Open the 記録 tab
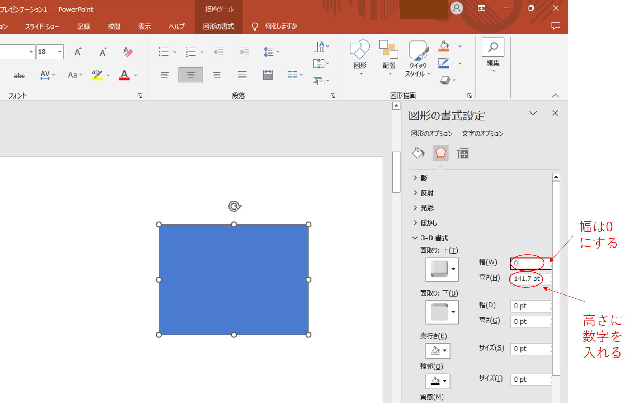The image size is (632, 403). 84,27
